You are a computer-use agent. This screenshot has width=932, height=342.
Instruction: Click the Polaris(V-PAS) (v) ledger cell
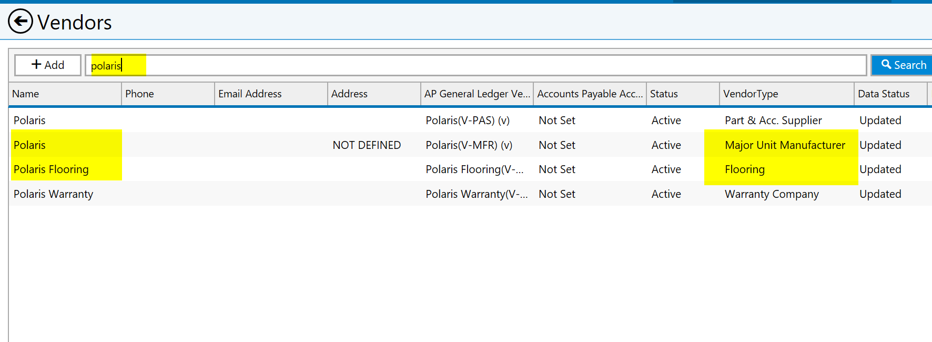[468, 120]
